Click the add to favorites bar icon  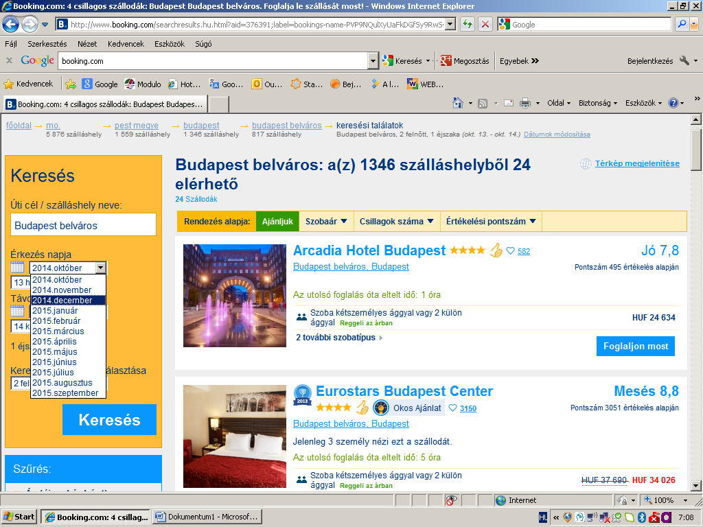pos(71,84)
